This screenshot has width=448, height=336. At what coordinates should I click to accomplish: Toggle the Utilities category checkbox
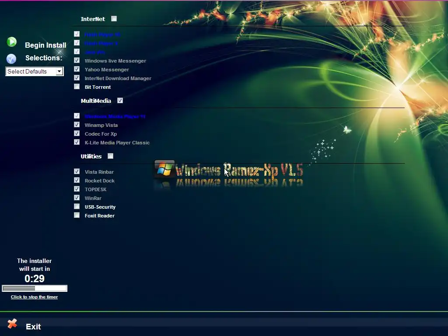point(111,156)
